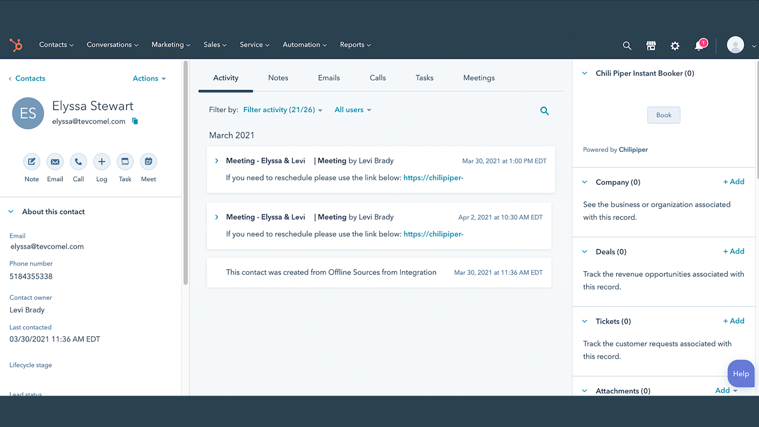This screenshot has height=427, width=759.
Task: Open the Contacts navigation menu
Action: [x=56, y=45]
